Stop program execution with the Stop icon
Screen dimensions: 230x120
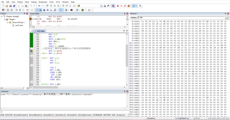pyautogui.click(x=12, y=10)
